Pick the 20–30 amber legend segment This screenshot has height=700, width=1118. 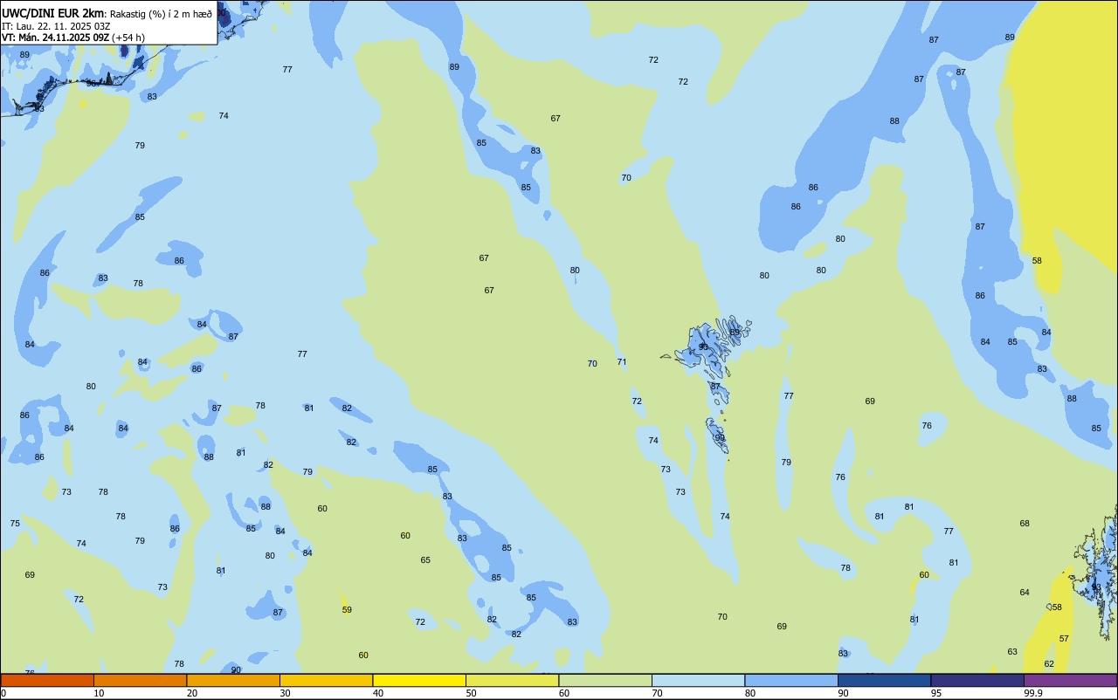point(233,680)
